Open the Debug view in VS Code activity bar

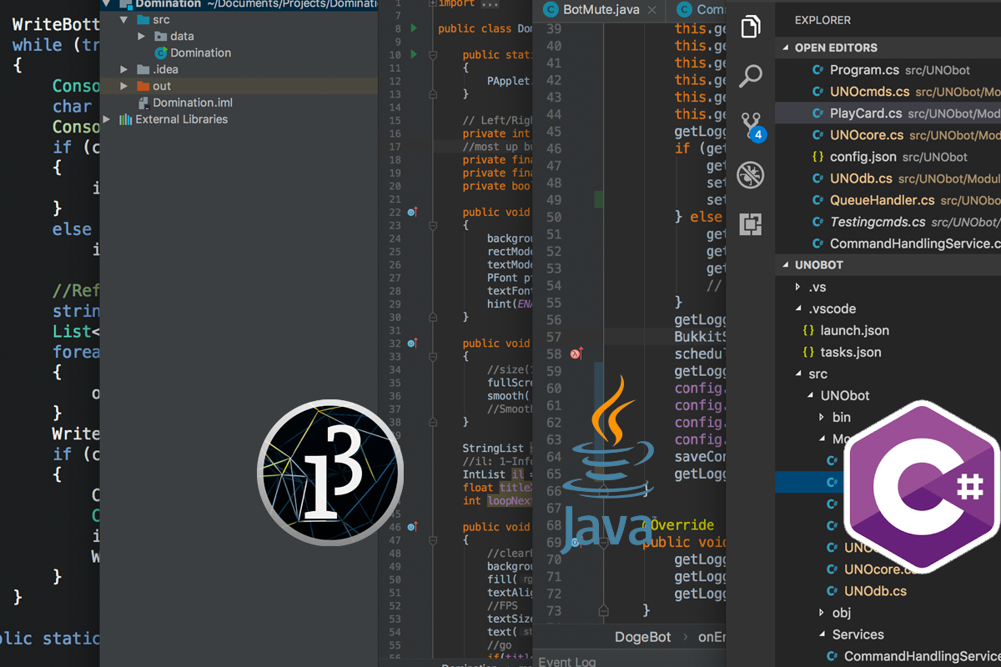[x=751, y=175]
